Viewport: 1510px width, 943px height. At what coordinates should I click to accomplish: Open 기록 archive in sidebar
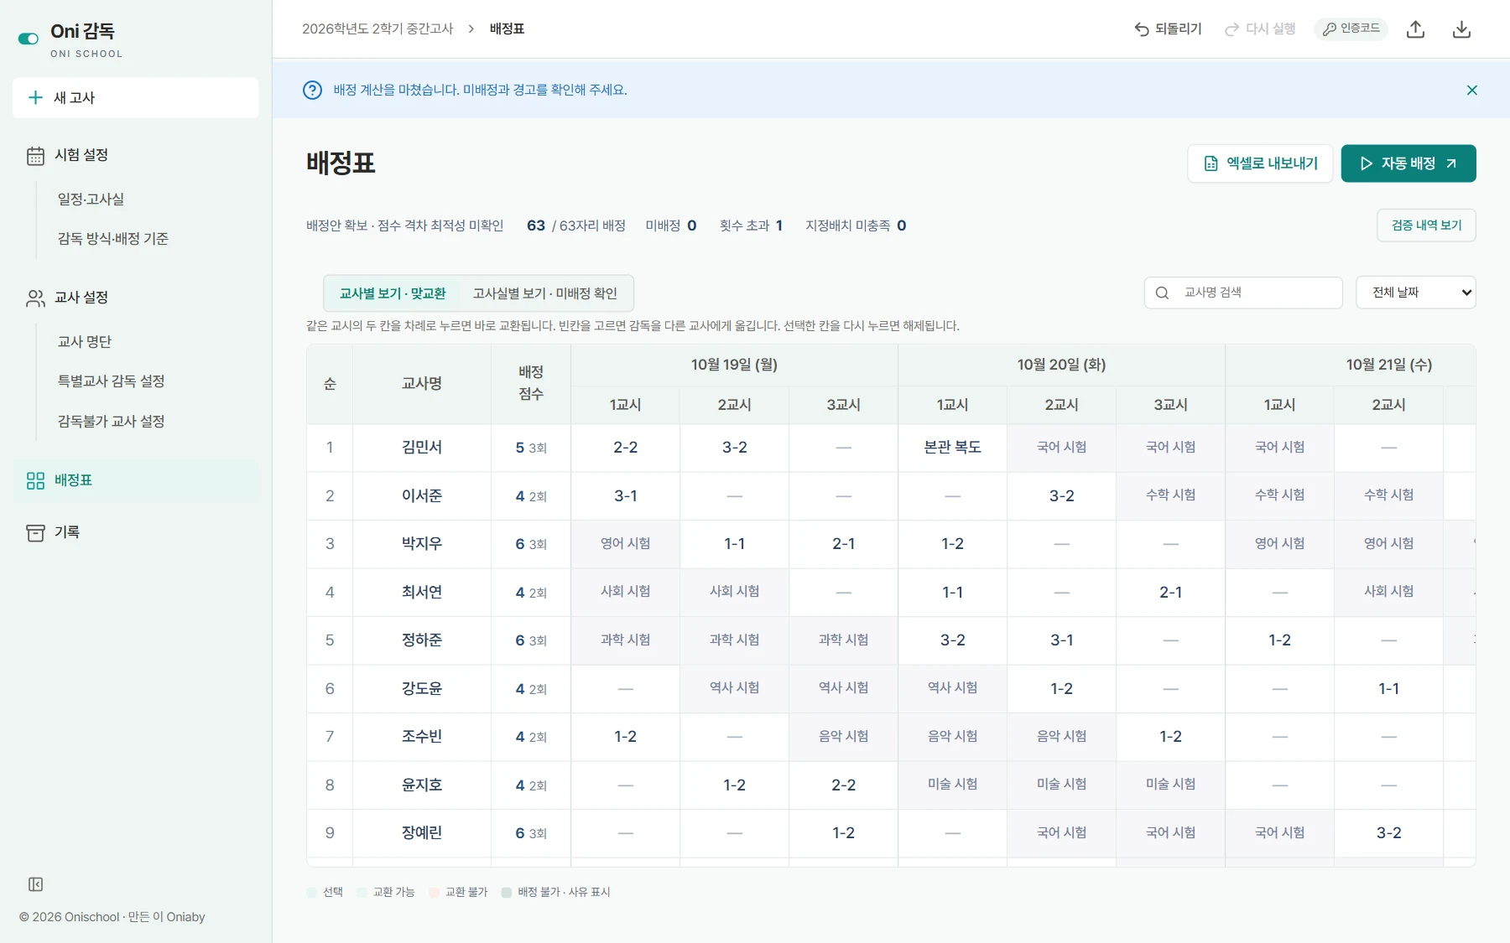136,532
